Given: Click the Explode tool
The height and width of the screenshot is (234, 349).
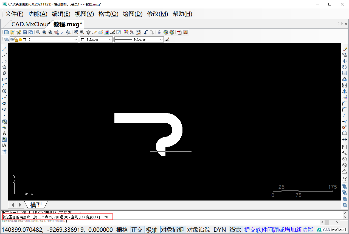Looking at the screenshot, I should point(345,127).
